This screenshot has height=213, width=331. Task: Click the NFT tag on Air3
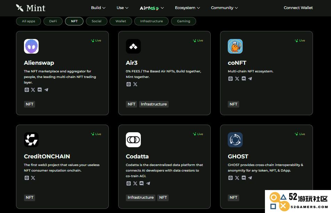click(131, 104)
